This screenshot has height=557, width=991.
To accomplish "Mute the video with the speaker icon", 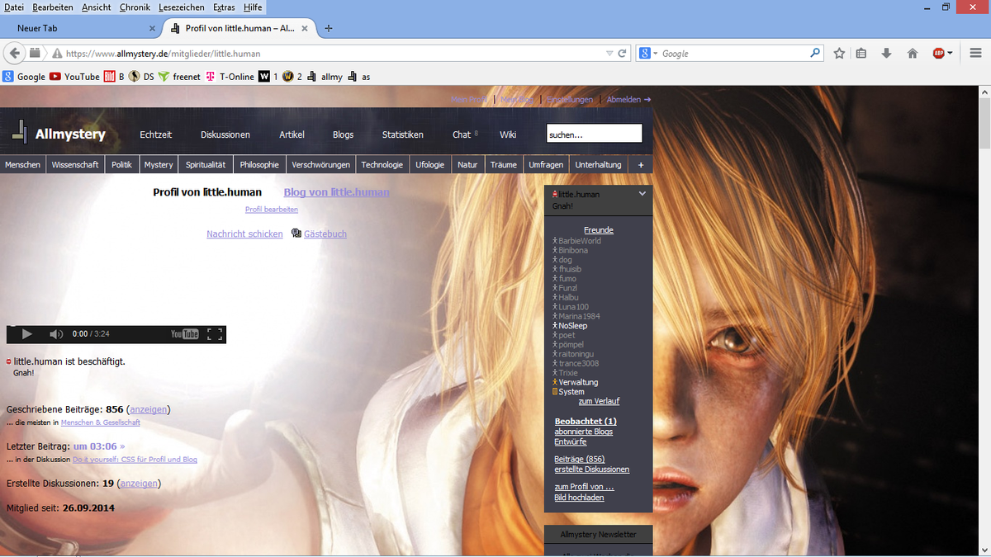I will (x=55, y=334).
